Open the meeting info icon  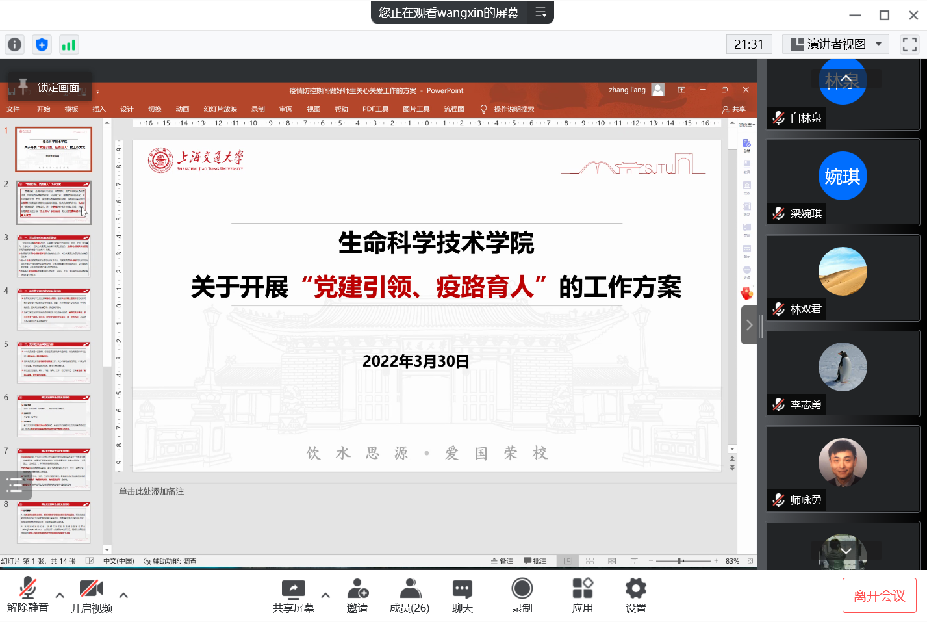14,45
